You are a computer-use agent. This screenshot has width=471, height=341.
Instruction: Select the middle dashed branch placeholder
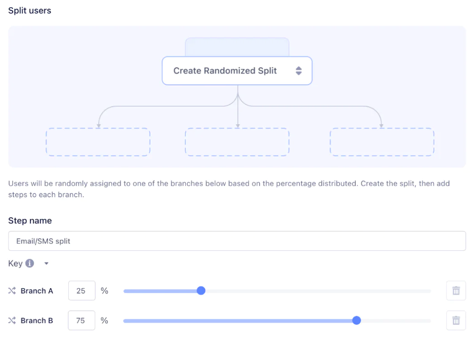click(237, 142)
